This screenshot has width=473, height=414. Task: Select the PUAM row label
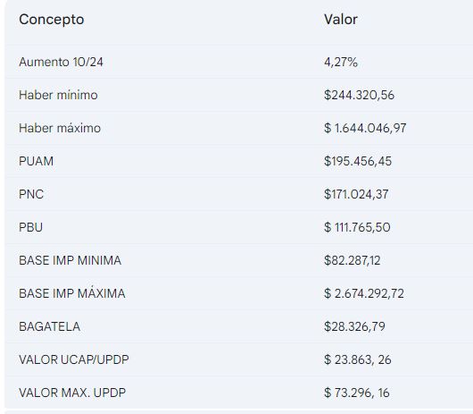(x=37, y=161)
